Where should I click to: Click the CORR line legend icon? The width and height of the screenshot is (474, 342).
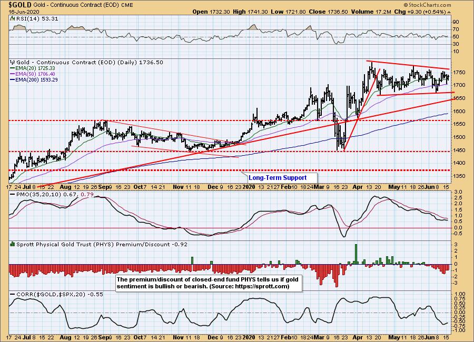pos(13,294)
